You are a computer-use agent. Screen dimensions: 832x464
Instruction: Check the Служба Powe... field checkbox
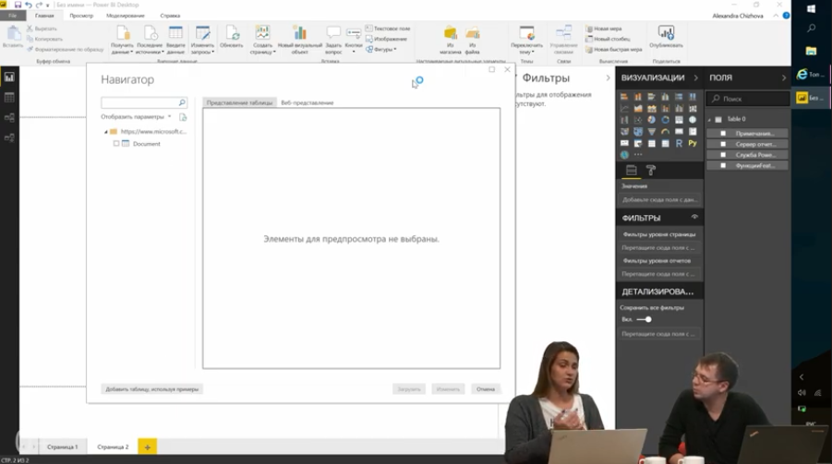point(723,155)
